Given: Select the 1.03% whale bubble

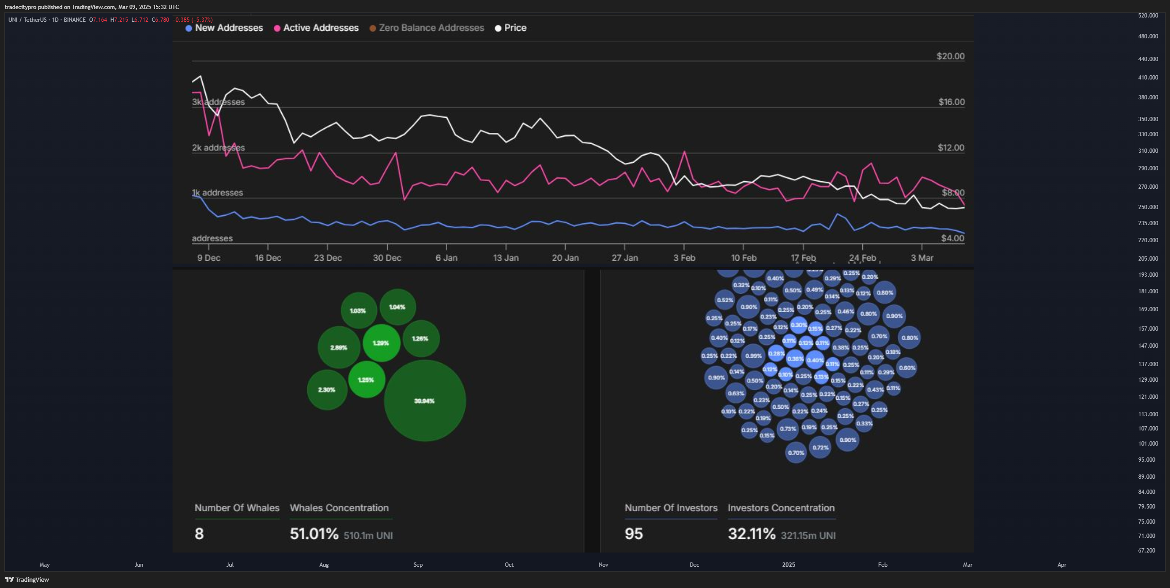Looking at the screenshot, I should pyautogui.click(x=358, y=311).
